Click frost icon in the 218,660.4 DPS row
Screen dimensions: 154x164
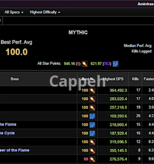pos(92,125)
